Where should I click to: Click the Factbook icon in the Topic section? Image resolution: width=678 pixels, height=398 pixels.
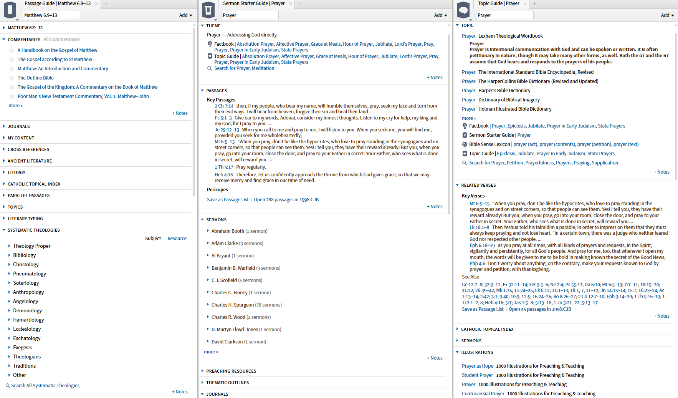point(465,126)
